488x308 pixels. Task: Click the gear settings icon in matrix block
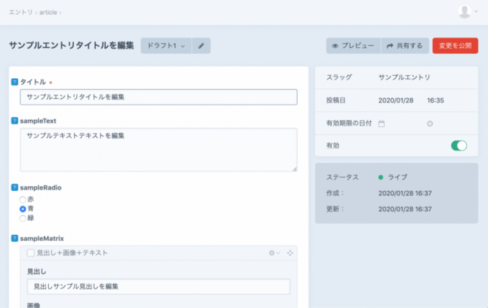click(274, 253)
